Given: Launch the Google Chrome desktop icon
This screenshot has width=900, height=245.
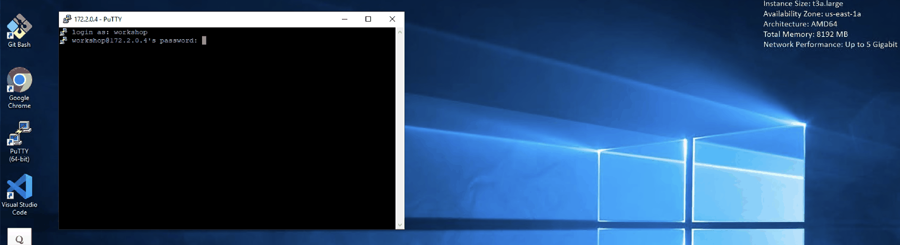Looking at the screenshot, I should tap(19, 88).
